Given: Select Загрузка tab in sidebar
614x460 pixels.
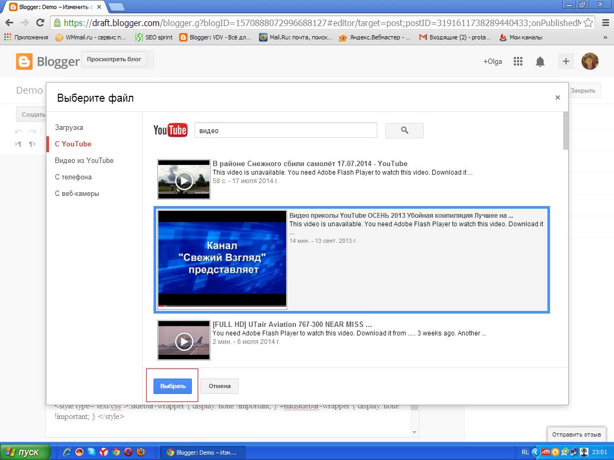Looking at the screenshot, I should [69, 128].
